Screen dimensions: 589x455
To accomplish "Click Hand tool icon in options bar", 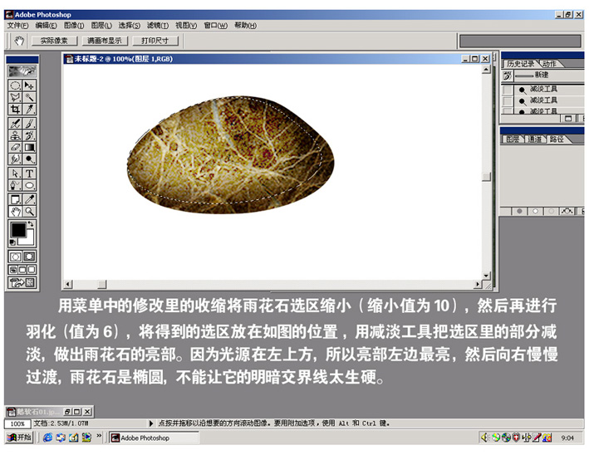I will (19, 41).
